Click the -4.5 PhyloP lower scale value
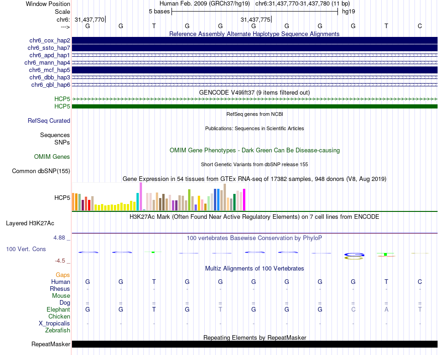Viewport: 438px width, 355px height. click(x=60, y=261)
